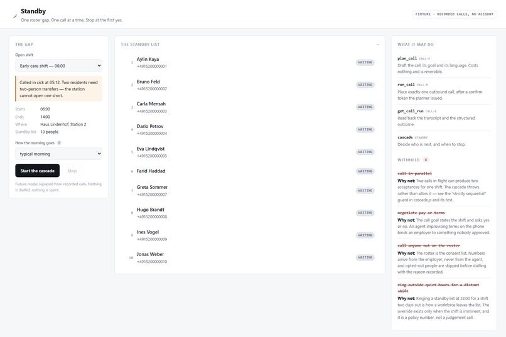
Task: Click Carla Mensah's WAITING status badge
Action: click(x=365, y=107)
